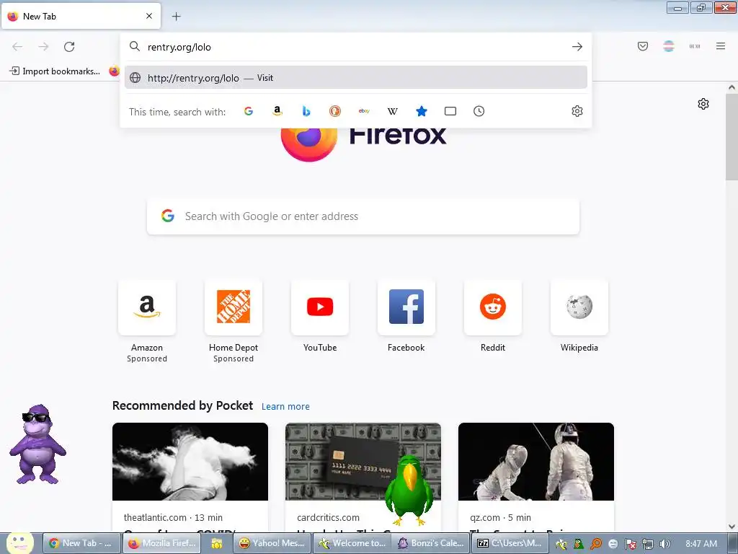Switch to Bonzi's Calendar taskbar window
The height and width of the screenshot is (554, 738).
(x=432, y=543)
